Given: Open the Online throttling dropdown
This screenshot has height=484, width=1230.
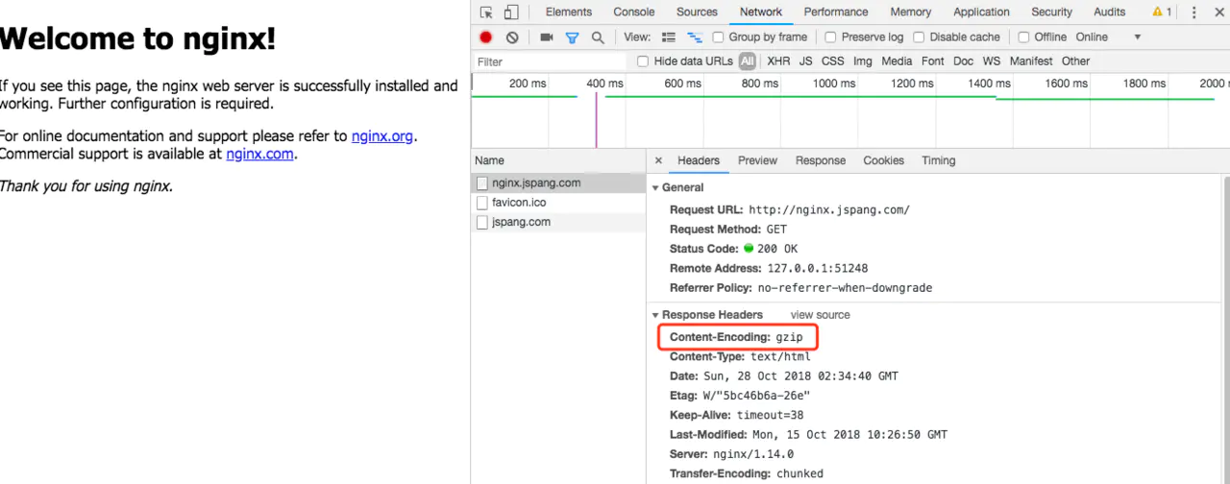Looking at the screenshot, I should click(x=1108, y=37).
